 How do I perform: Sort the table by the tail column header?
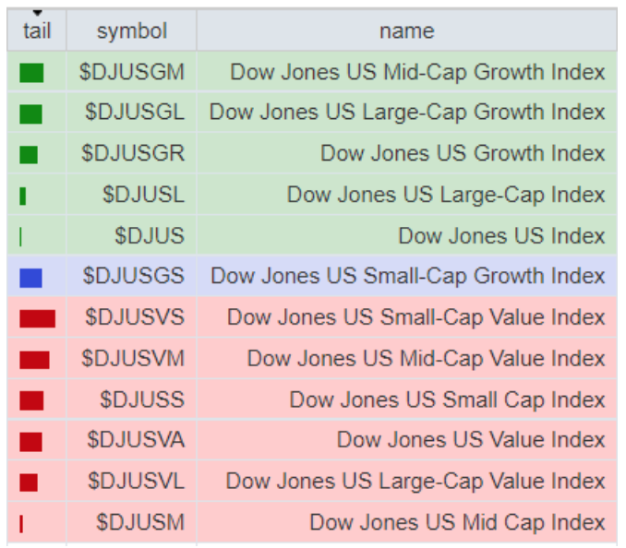point(37,31)
